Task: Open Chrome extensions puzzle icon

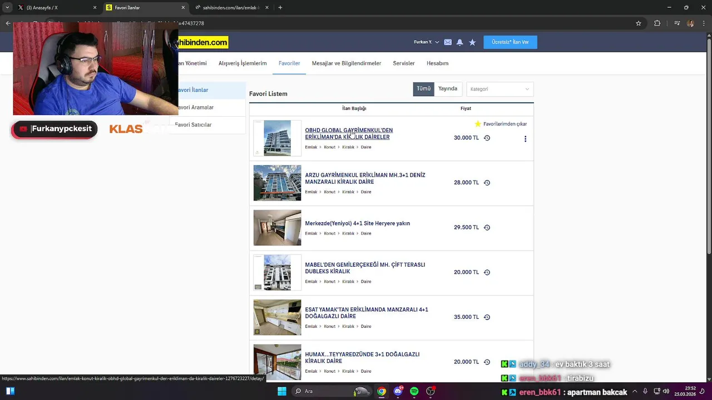Action: (x=657, y=23)
